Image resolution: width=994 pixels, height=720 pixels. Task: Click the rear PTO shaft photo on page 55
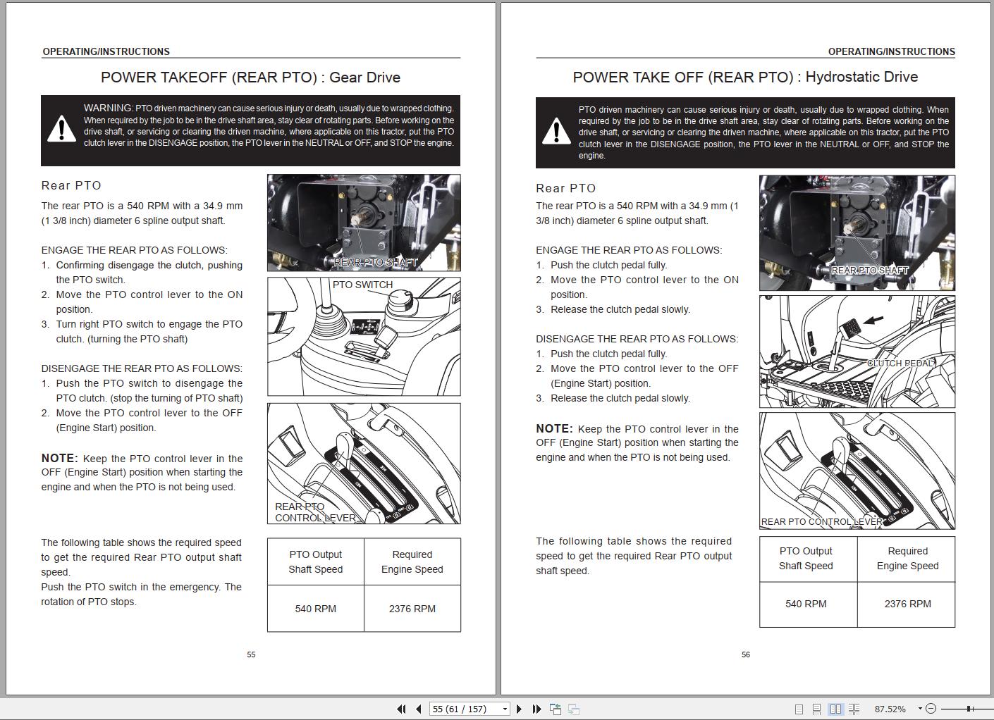(x=364, y=223)
